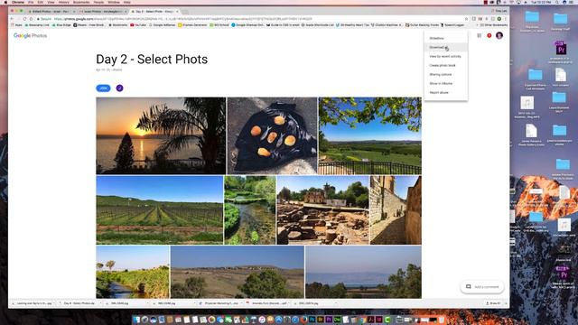This screenshot has width=578, height=325.
Task: Open Other Bookmarks folder
Action: click(494, 25)
